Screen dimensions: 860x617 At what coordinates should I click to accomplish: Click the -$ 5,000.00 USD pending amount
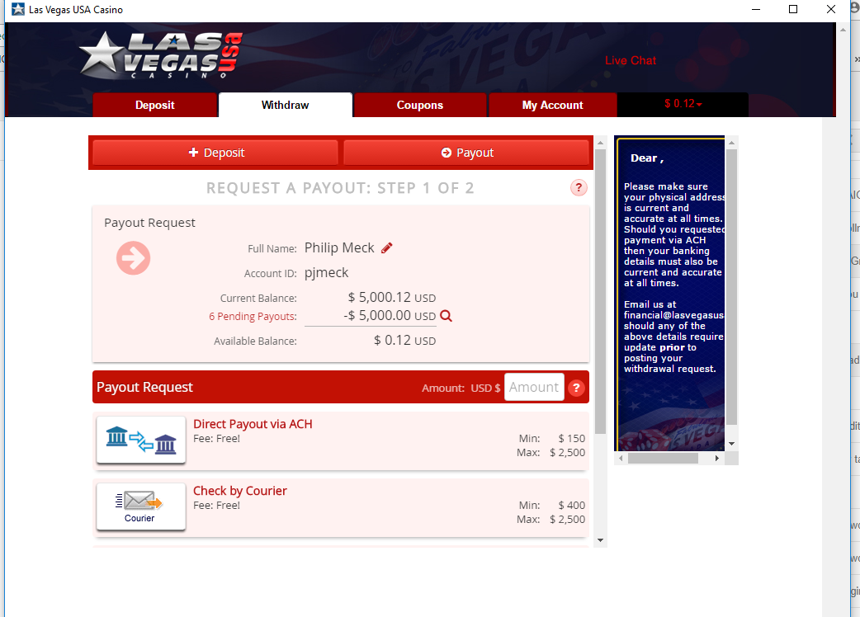[x=390, y=316]
